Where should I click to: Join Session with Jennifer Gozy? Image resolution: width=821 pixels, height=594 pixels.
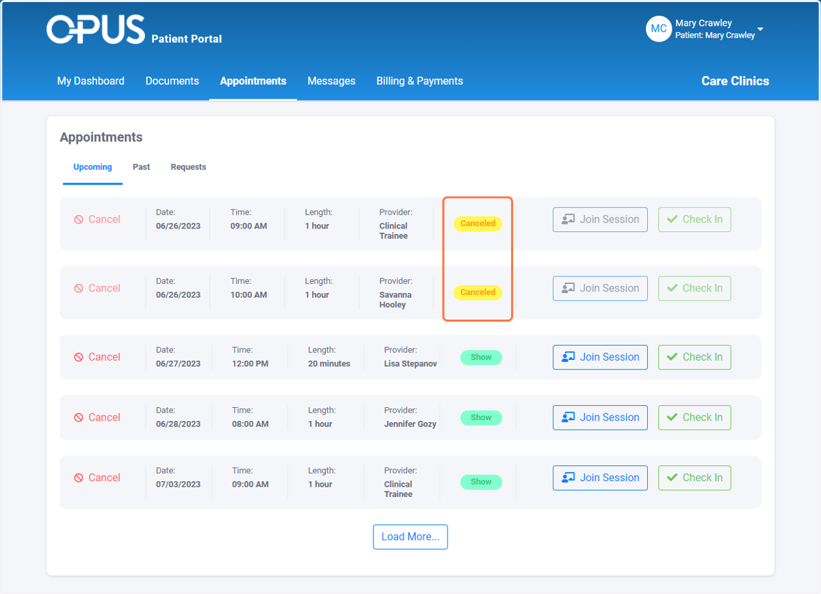pyautogui.click(x=600, y=417)
